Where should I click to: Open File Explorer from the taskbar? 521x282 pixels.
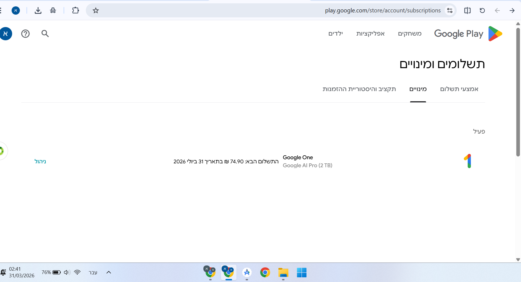pos(283,273)
